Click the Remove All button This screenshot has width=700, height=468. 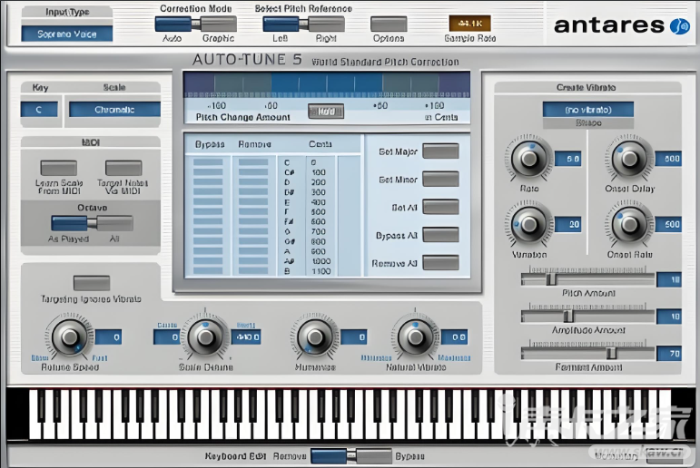click(x=440, y=263)
